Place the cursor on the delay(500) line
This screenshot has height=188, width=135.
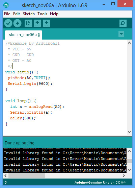pyautogui.click(x=23, y=118)
